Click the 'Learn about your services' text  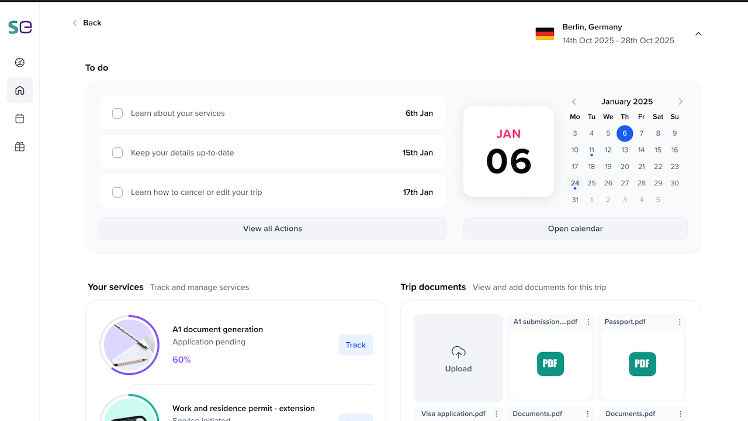pyautogui.click(x=178, y=113)
